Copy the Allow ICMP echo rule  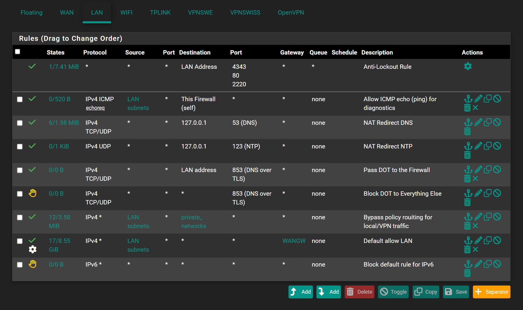point(488,99)
